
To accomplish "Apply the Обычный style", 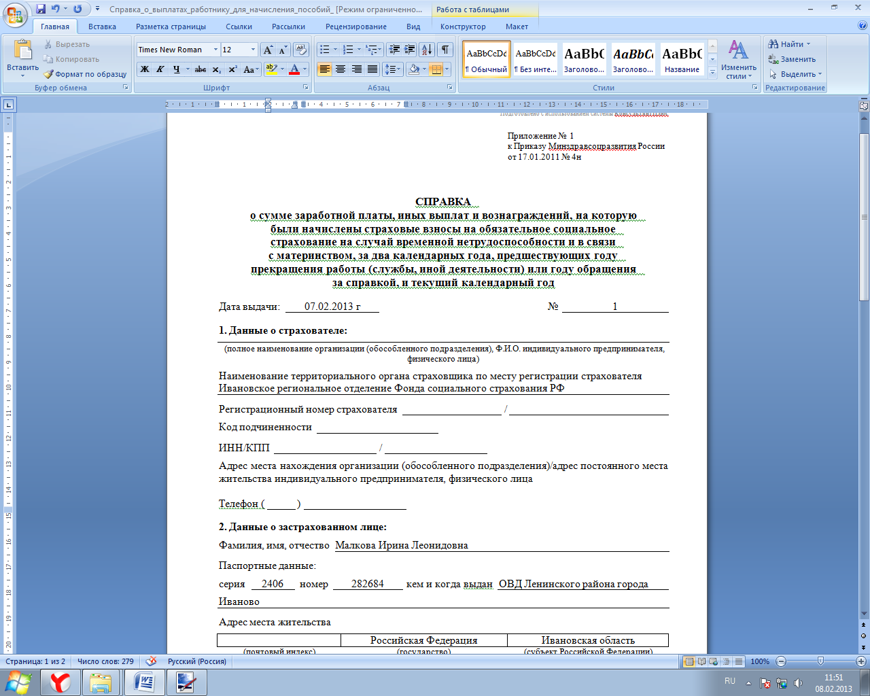I will 487,59.
